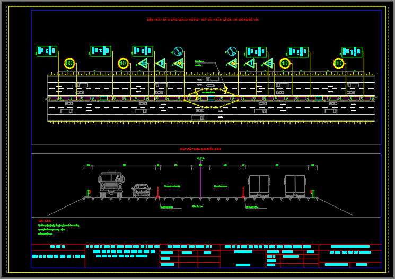Viewport: 395px width, 279px height.
Task: Click the right 40 speed limit sign
Action: click(x=285, y=64)
